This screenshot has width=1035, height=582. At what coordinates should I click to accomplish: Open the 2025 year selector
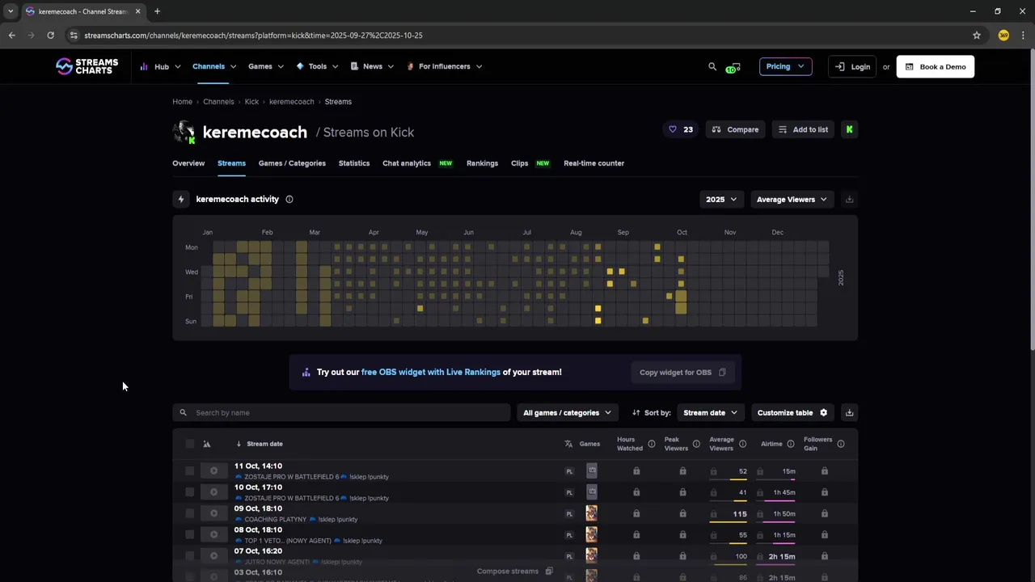coord(721,199)
